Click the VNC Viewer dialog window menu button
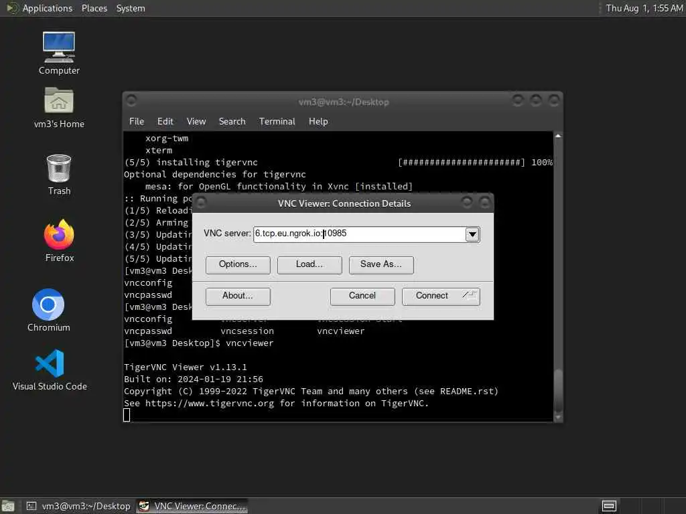This screenshot has width=686, height=514. [x=201, y=202]
